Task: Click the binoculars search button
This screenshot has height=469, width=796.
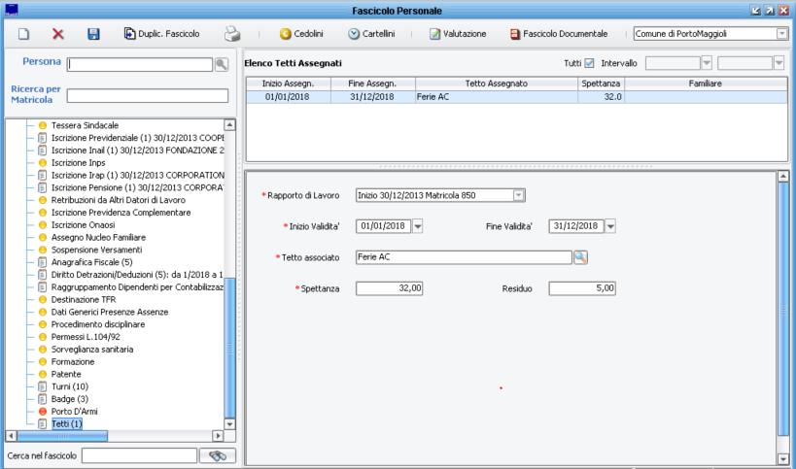Action: point(217,454)
